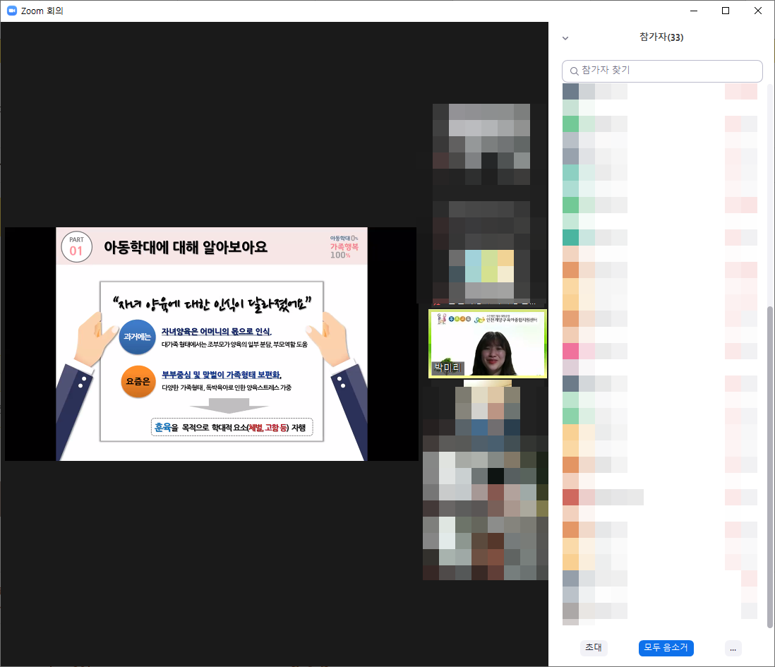Click the participant list scrollbar

tap(769, 466)
